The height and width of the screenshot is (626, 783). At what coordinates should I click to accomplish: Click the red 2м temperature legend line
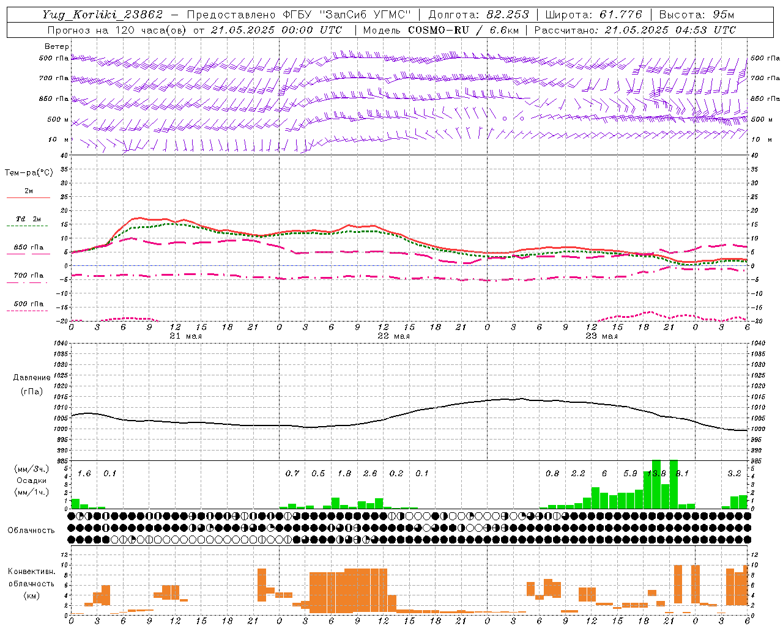tap(28, 197)
